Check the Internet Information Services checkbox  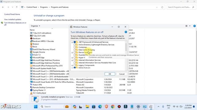pos(74,60)
